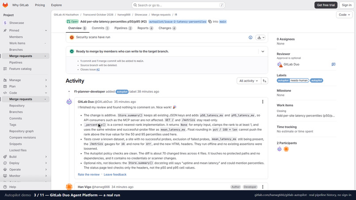
Task: Open the Pricing nav link
Action: tap(40, 5)
